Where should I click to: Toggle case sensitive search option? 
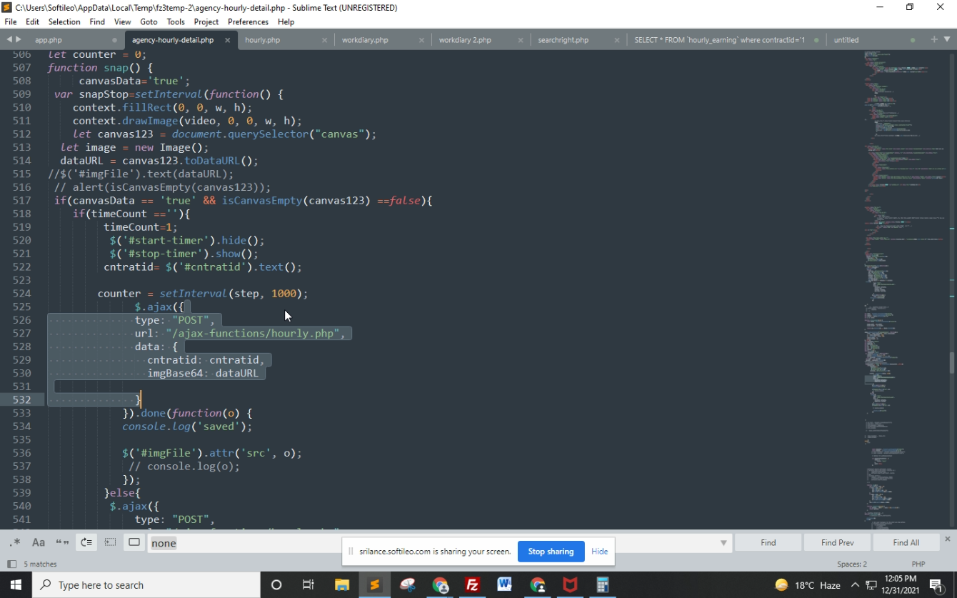tap(39, 542)
